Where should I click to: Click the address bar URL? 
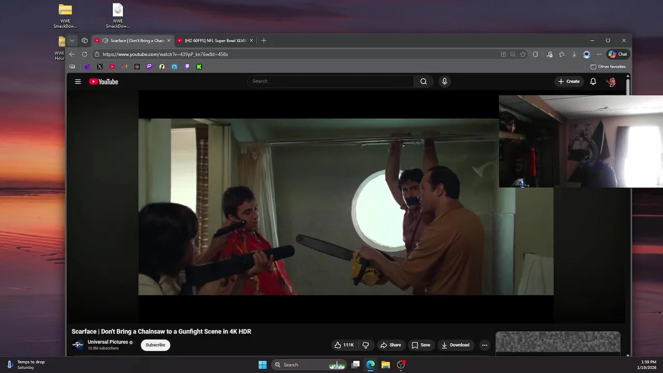coord(165,54)
